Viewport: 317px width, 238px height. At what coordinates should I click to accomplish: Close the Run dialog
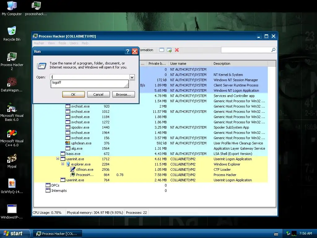point(135,51)
